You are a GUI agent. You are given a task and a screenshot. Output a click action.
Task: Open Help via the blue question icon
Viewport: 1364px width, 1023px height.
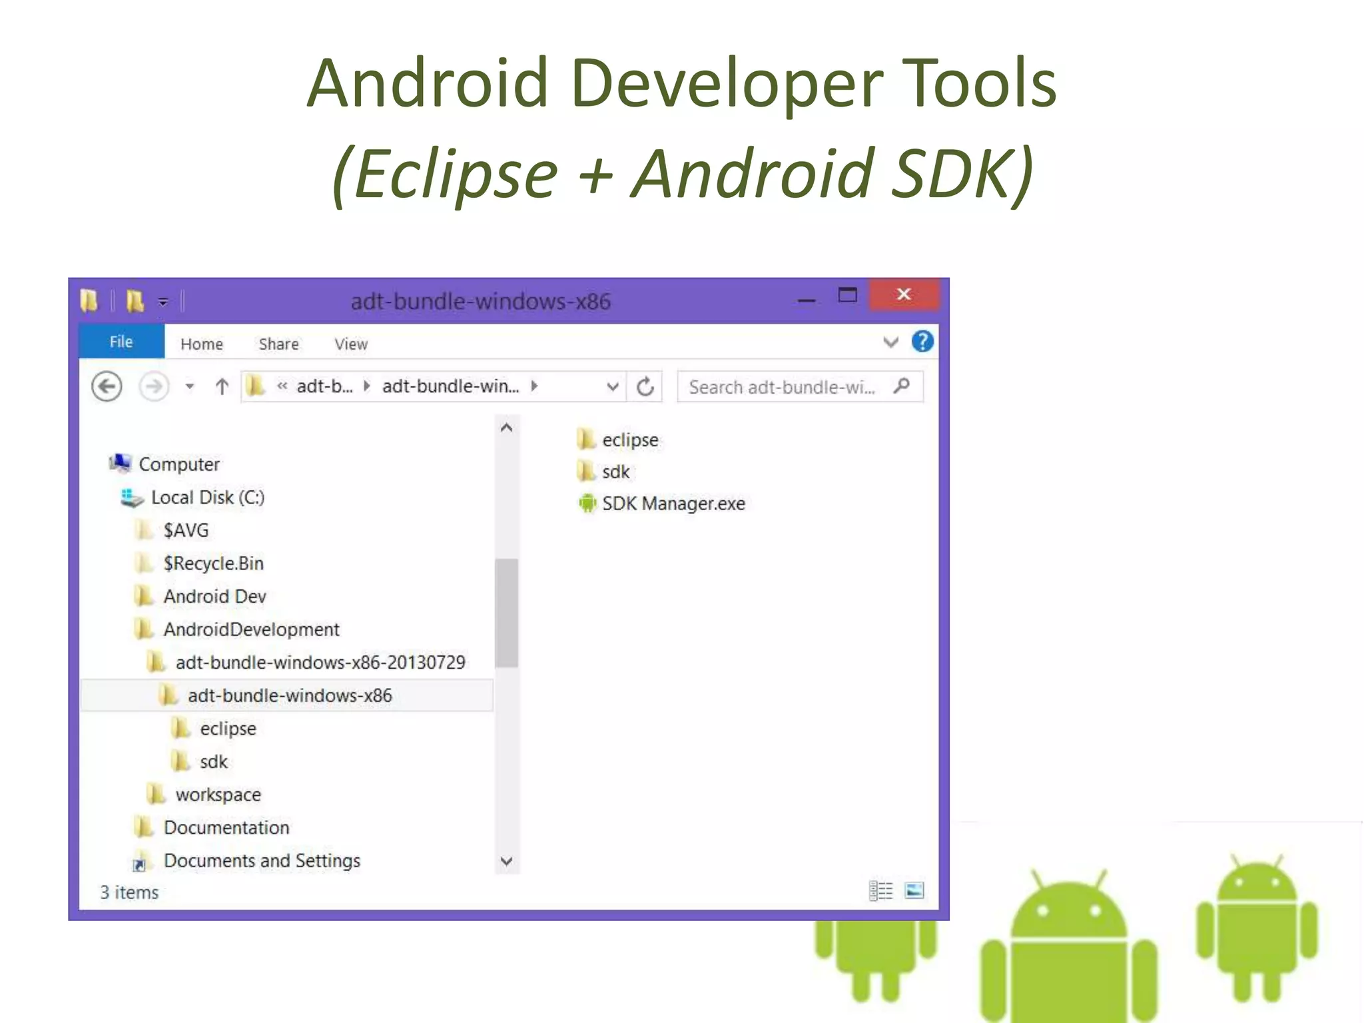coord(922,342)
